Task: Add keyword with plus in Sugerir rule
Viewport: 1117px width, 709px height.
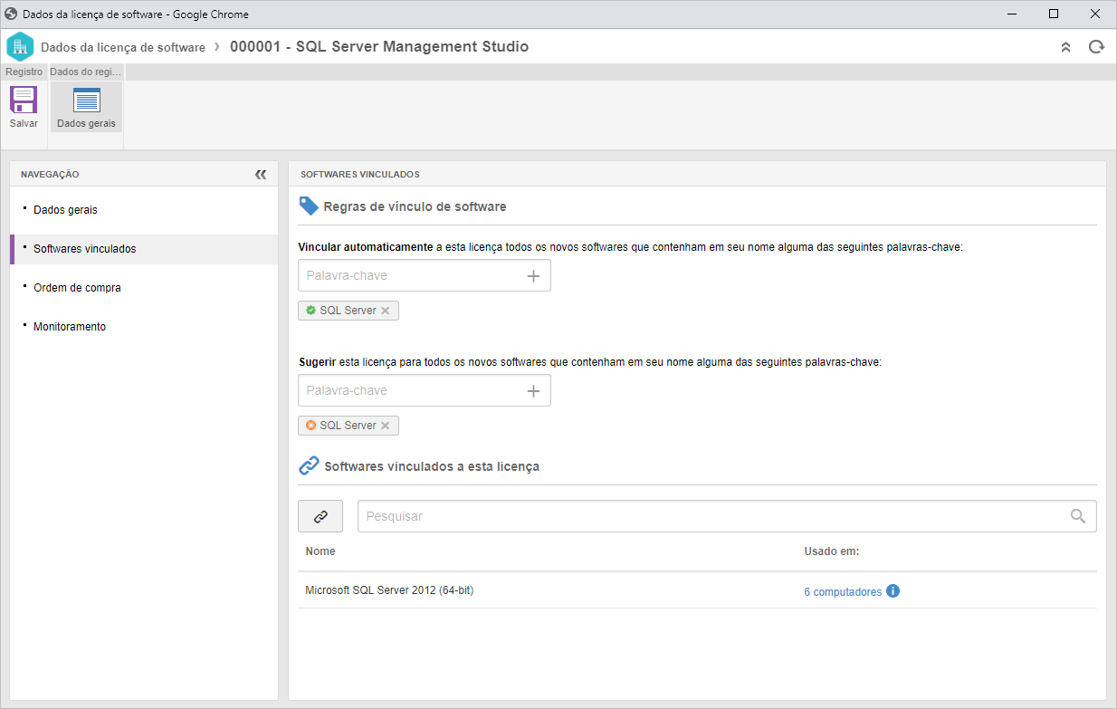Action: point(533,391)
